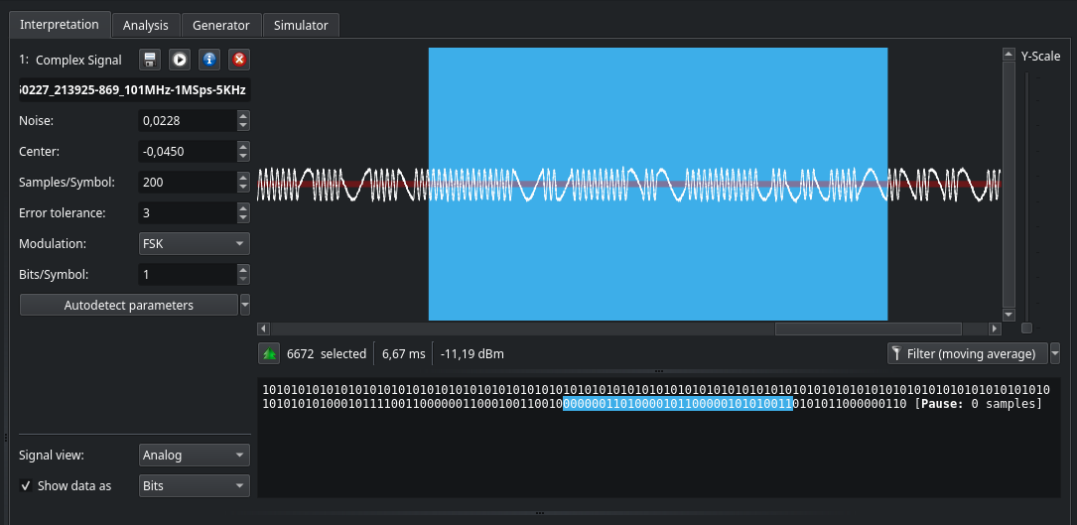
Task: Increase the Noise value with up arrow
Action: [x=243, y=116]
